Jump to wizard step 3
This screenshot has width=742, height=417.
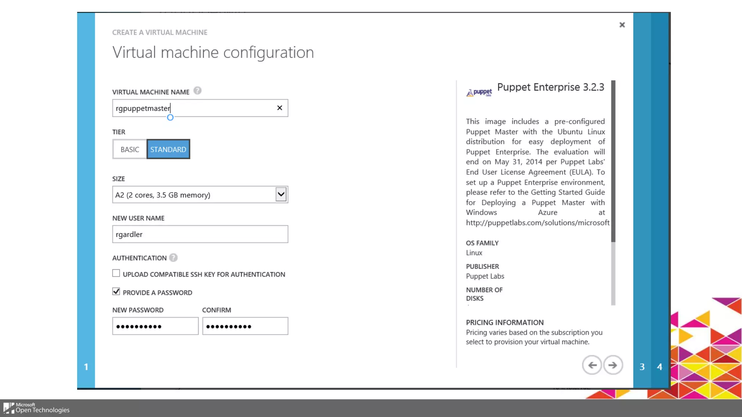click(642, 367)
